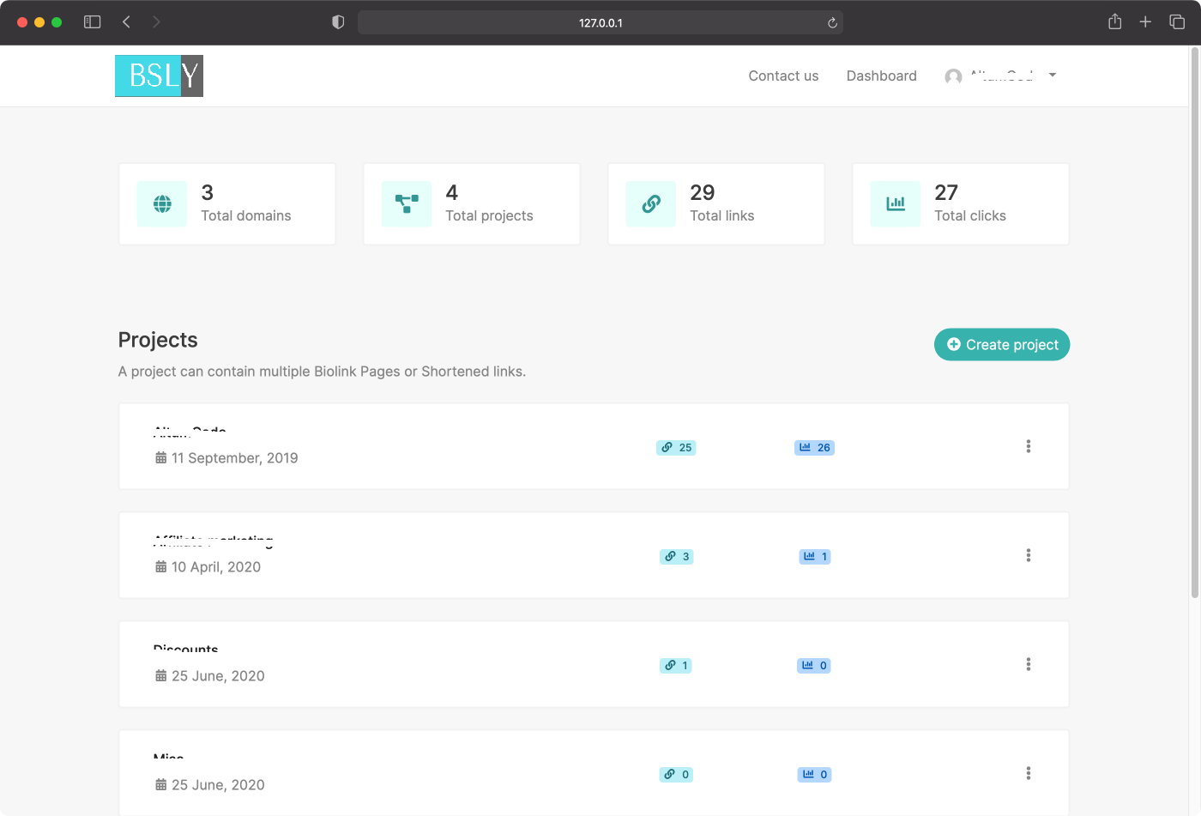Viewport: 1201px width, 816px height.
Task: Click clicks badge in Discounts project row
Action: 814,665
